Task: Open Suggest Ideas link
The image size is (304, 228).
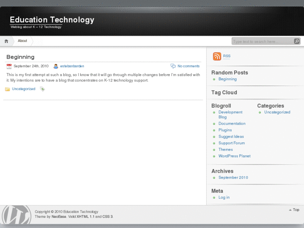Action: pyautogui.click(x=231, y=137)
